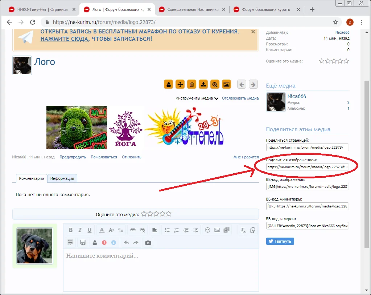Viewport: 371px width, 295px height.
Task: Bookmark the page with the star icon
Action: [x=335, y=22]
